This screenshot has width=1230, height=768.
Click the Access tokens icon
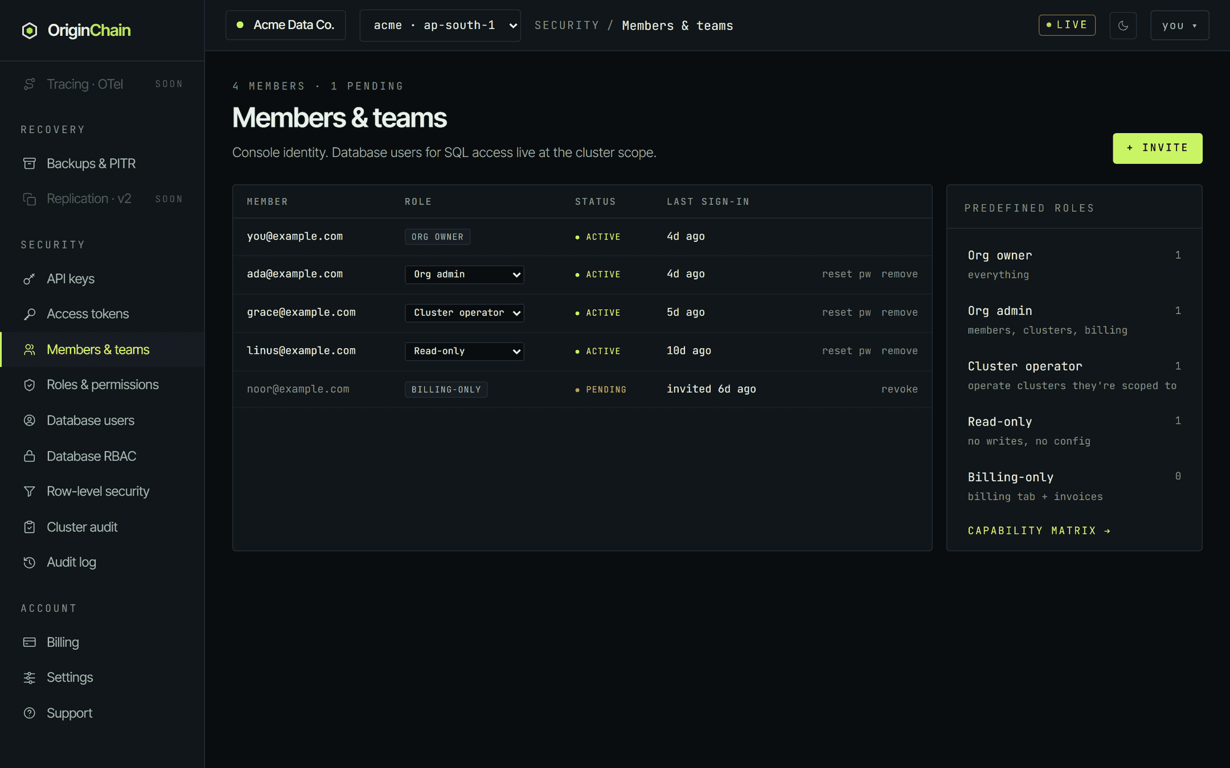(30, 314)
